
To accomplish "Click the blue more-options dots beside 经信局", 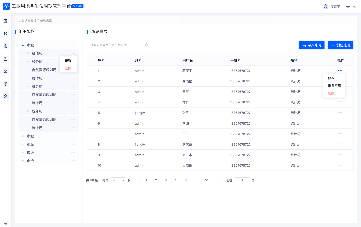I will pos(73,53).
